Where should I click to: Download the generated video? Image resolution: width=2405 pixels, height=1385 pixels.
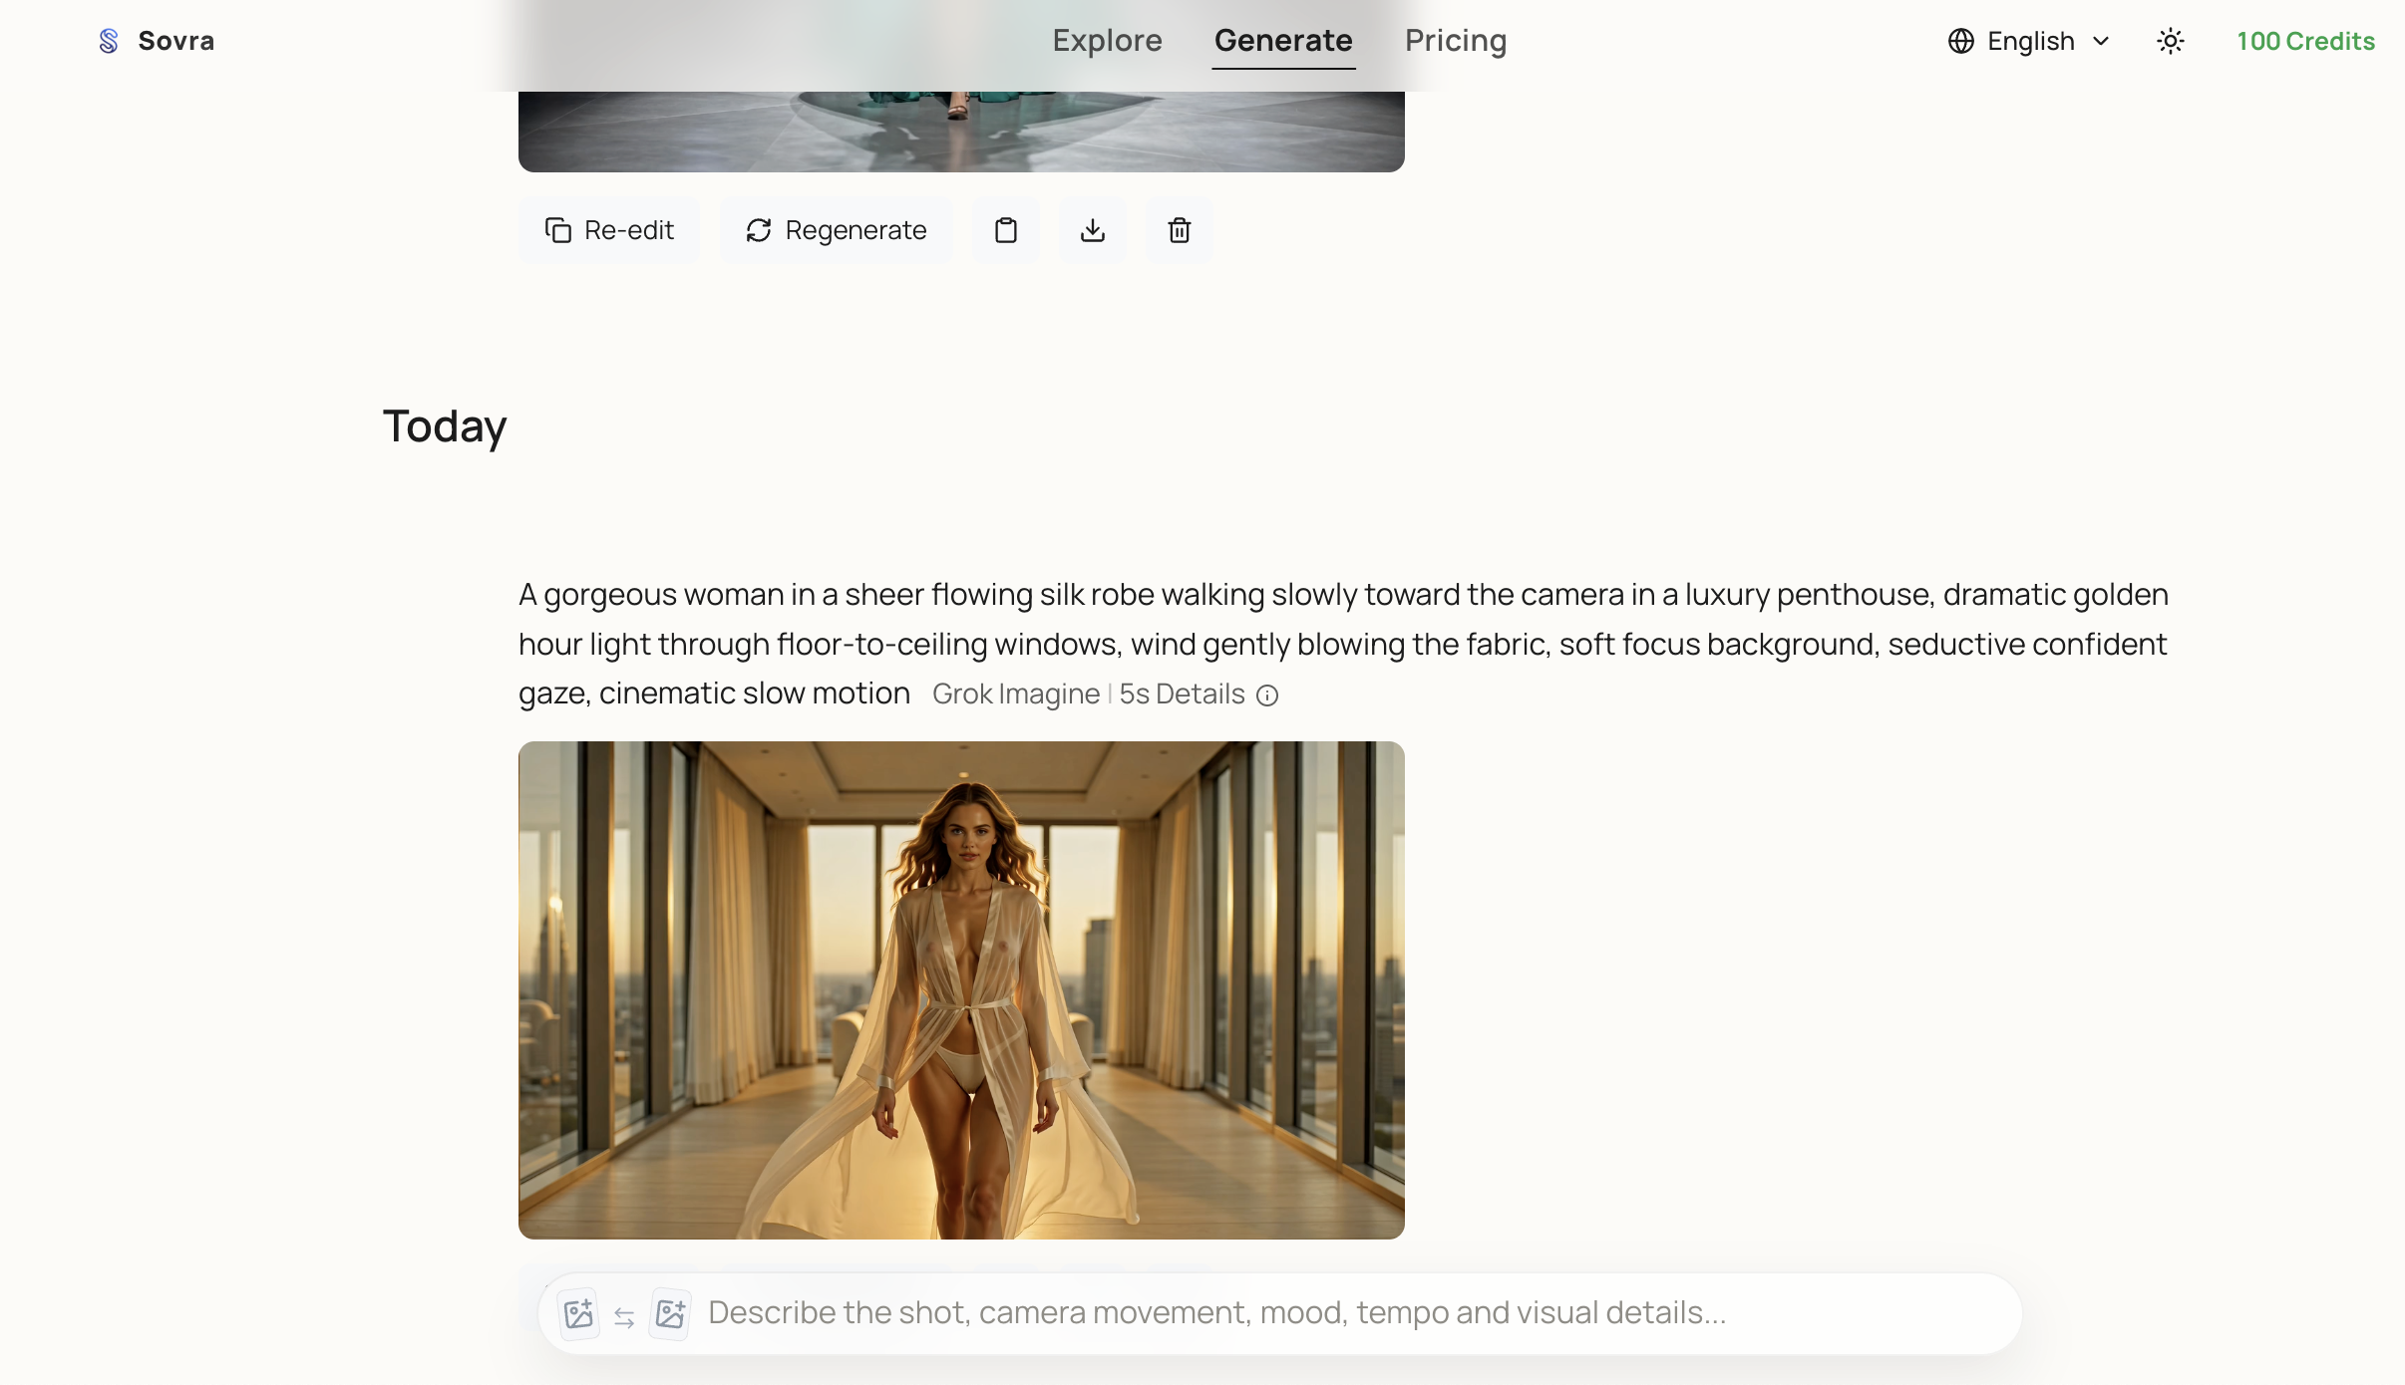(1092, 229)
